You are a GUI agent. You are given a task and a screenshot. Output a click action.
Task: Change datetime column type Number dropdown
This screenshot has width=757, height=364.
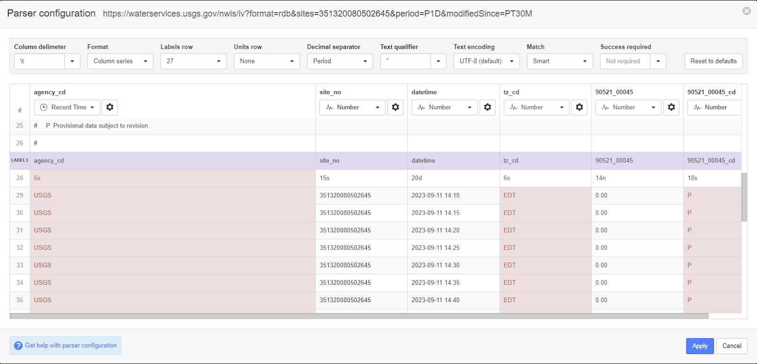tap(445, 107)
